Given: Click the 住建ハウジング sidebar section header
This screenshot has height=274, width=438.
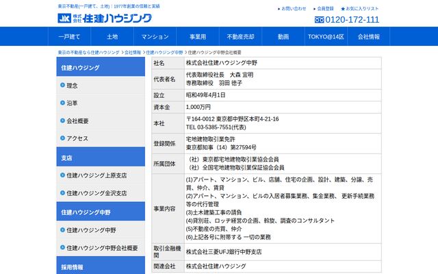Looking at the screenshot, I should pyautogui.click(x=101, y=67).
